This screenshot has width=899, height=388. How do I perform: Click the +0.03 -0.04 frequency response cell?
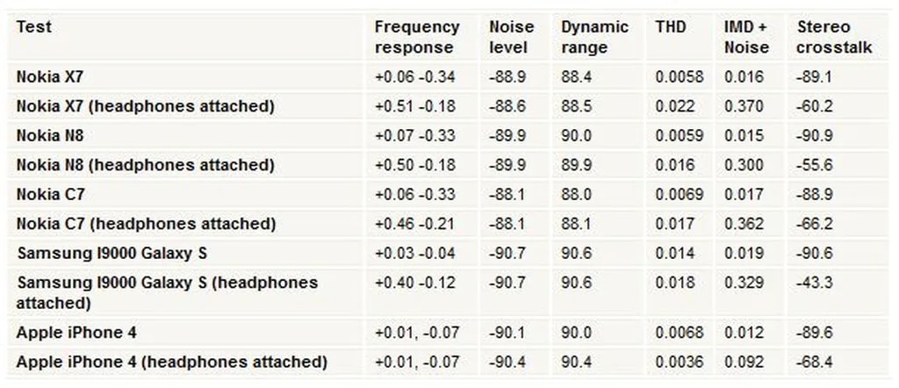(415, 254)
